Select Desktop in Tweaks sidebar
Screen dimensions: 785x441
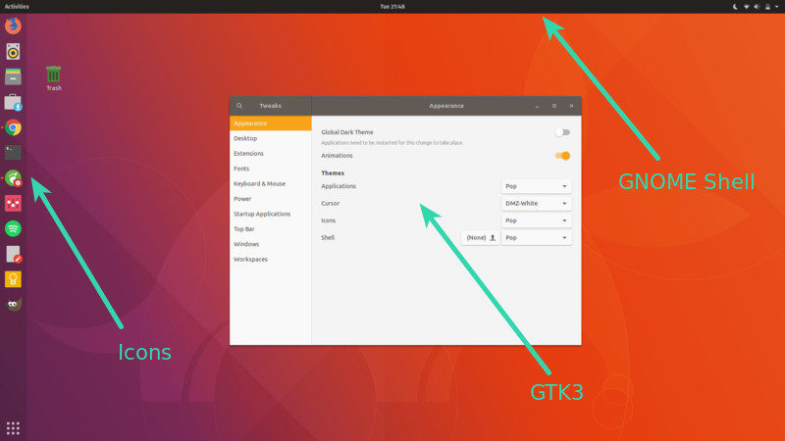pyautogui.click(x=271, y=138)
